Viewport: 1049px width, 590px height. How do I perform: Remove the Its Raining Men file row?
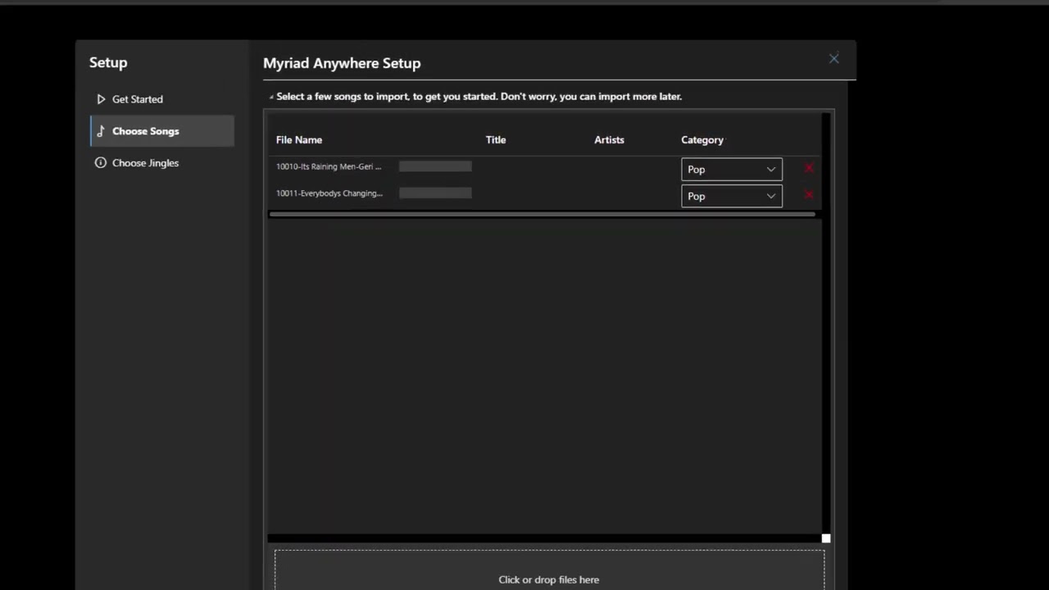(x=809, y=168)
